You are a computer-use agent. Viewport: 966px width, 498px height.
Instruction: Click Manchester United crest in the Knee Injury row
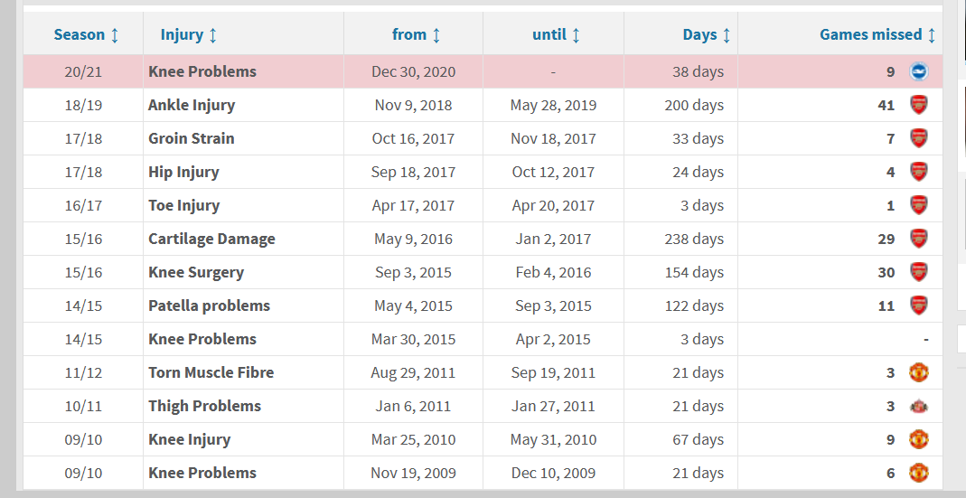pos(918,439)
